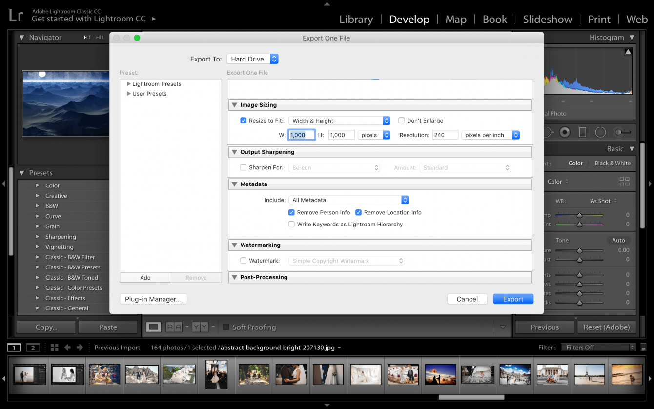Select the Brooklyn Bridge thumbnail in the filmstrip
654x409 pixels.
point(216,374)
